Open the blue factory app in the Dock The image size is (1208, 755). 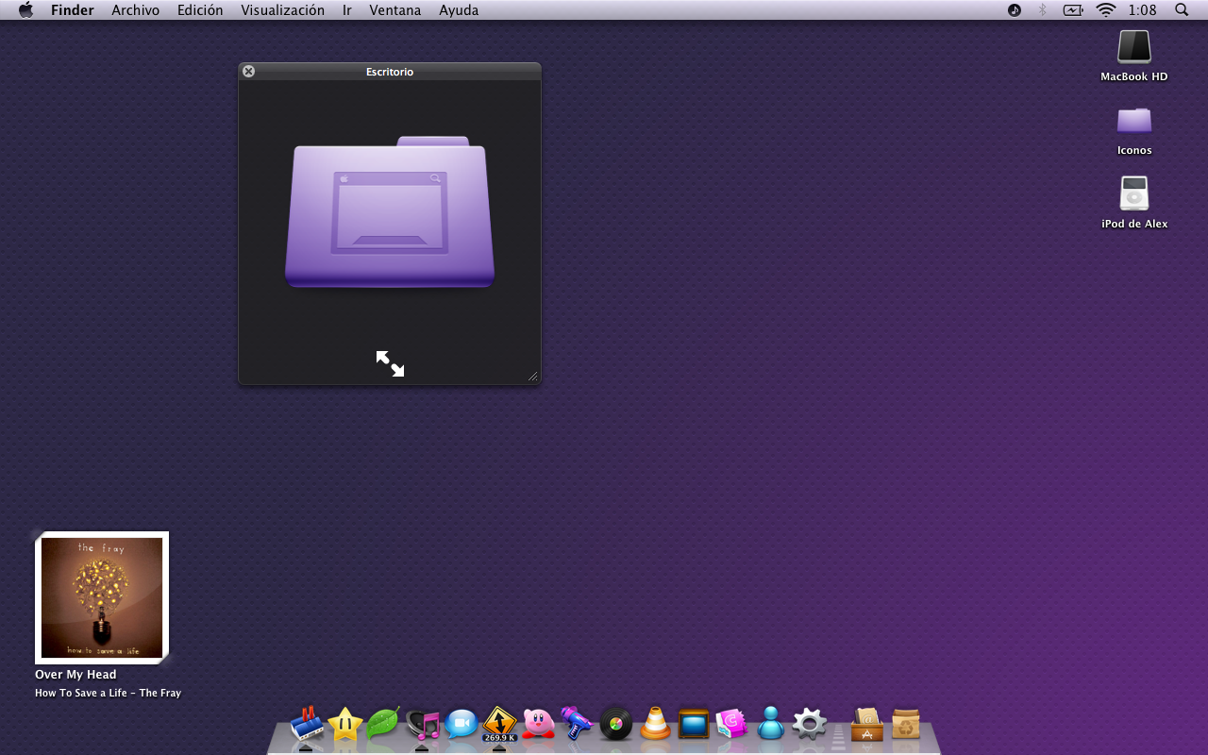click(x=306, y=724)
